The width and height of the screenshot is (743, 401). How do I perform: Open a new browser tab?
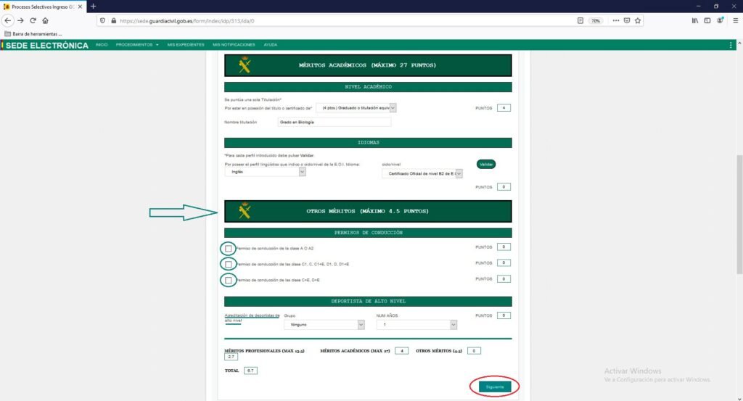(x=94, y=7)
